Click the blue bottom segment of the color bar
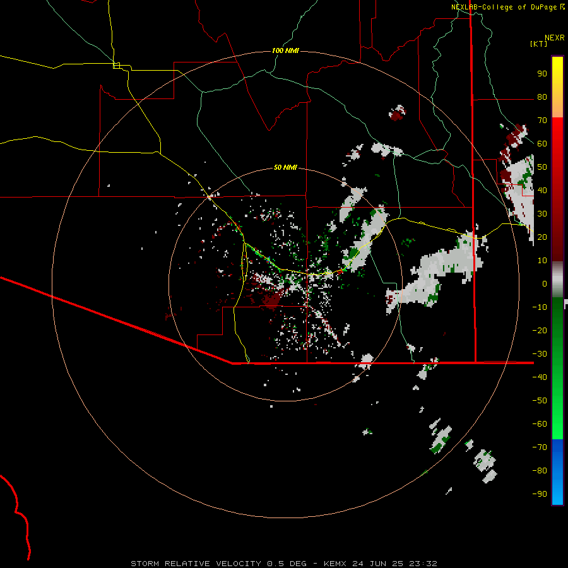568x568 pixels. (557, 472)
